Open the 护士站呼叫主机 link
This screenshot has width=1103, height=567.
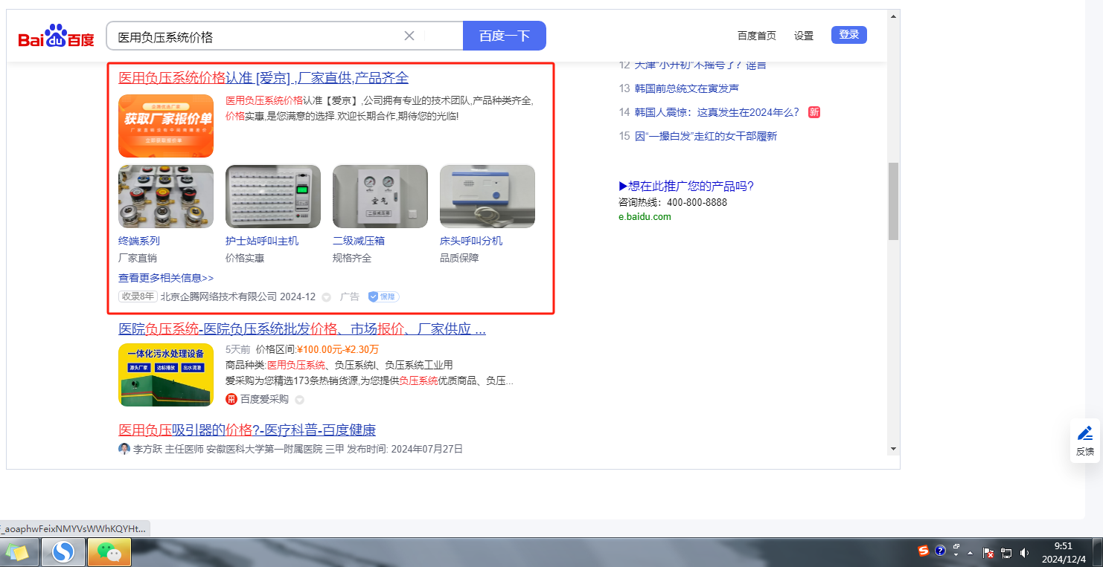tap(262, 241)
